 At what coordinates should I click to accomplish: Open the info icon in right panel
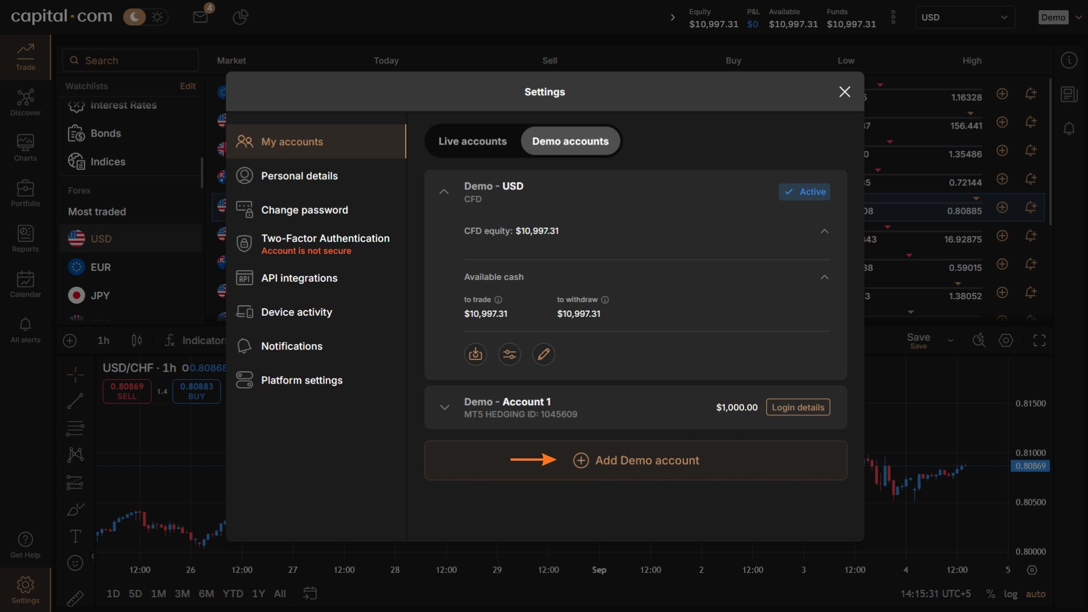click(1069, 60)
